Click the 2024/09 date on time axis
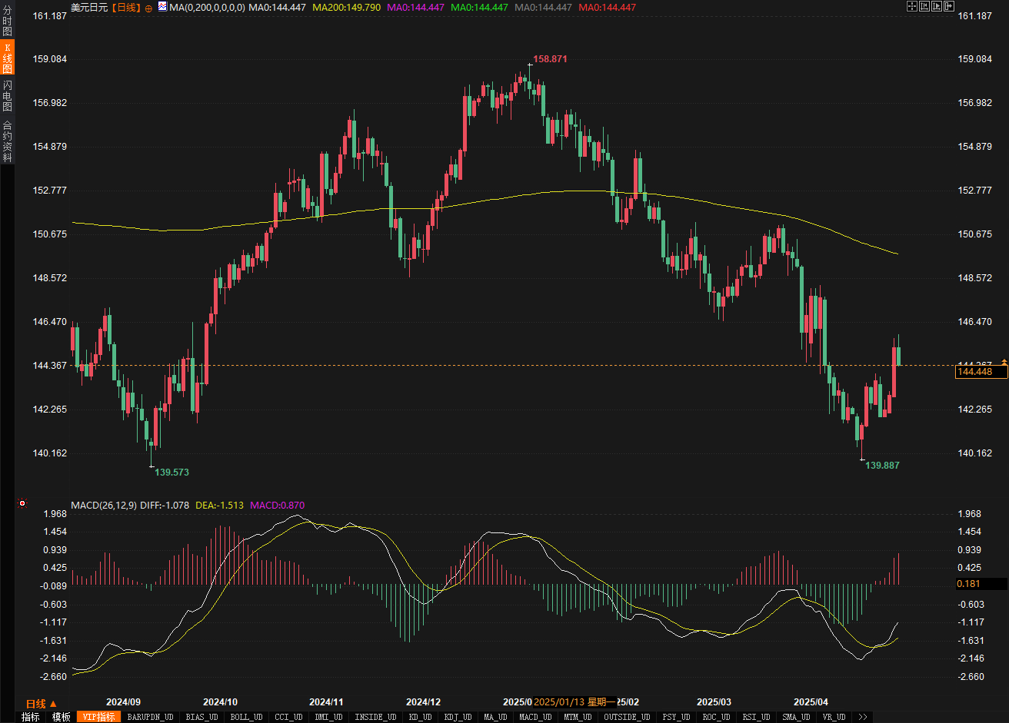 (x=123, y=701)
